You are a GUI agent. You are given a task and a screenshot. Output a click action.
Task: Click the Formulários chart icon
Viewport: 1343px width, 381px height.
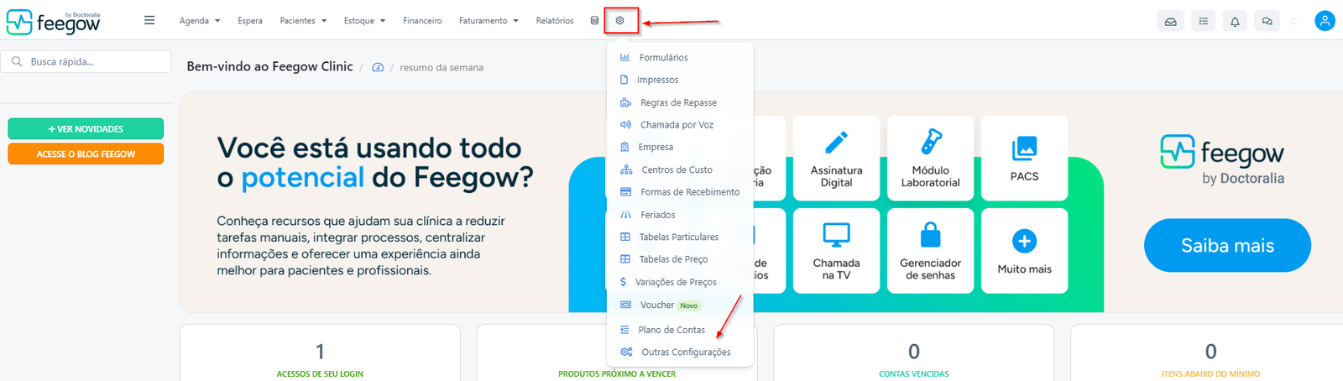tap(624, 57)
